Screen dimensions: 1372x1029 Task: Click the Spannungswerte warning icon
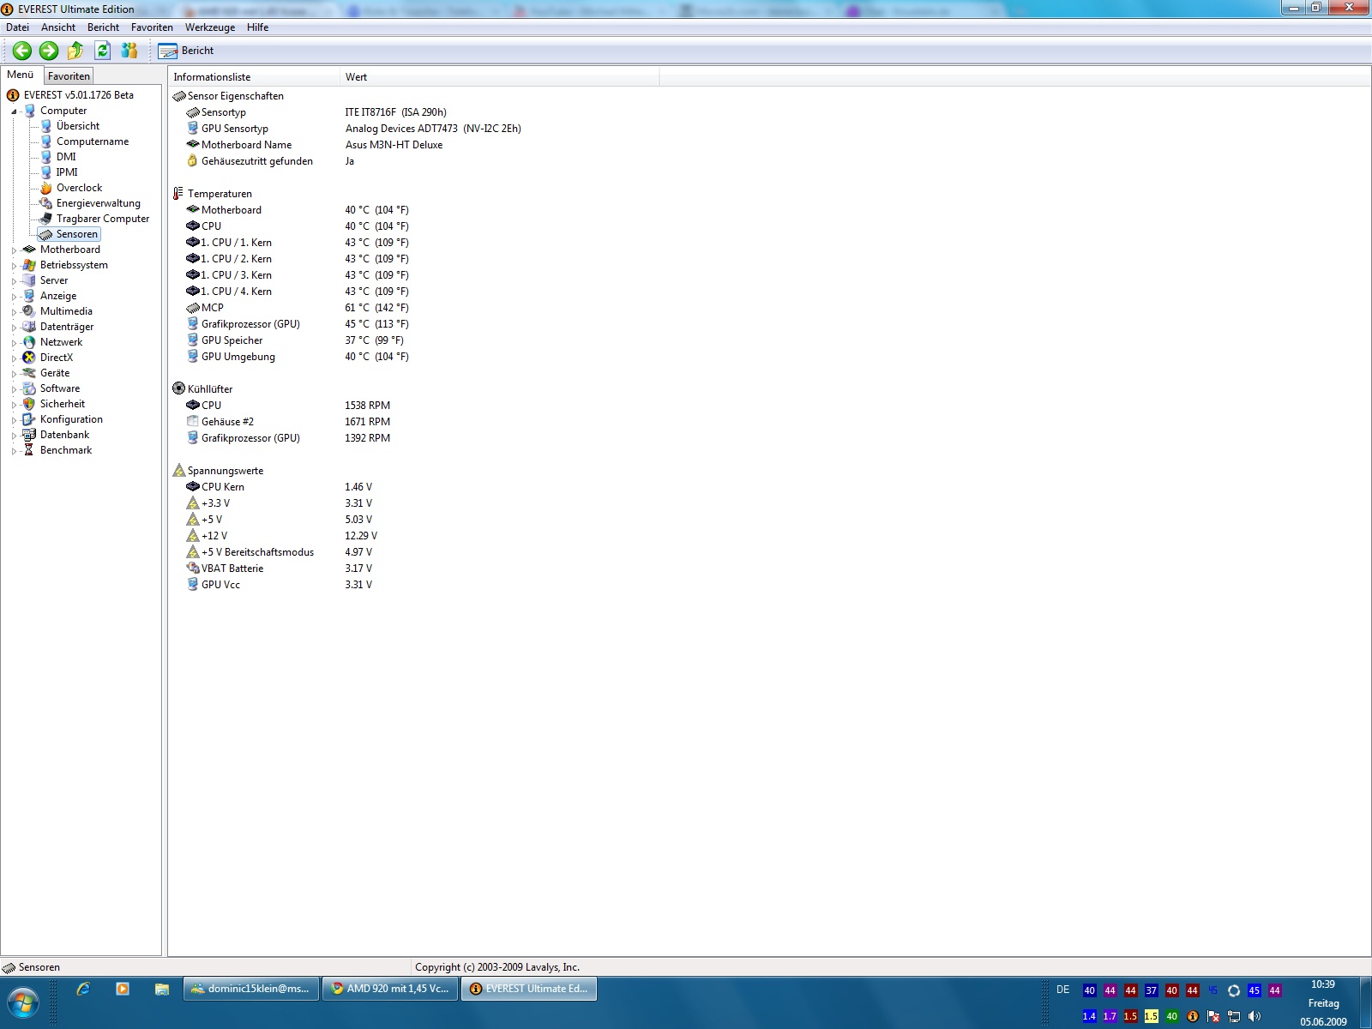coord(179,471)
